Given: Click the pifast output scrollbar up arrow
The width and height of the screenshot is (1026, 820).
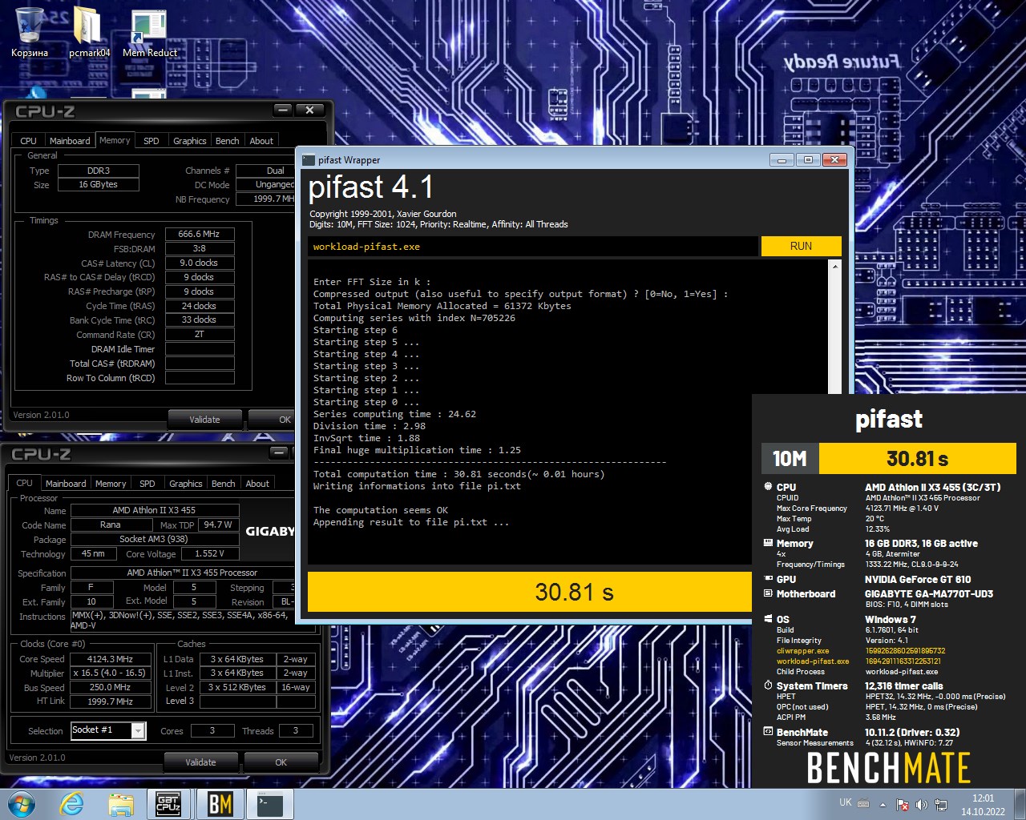Looking at the screenshot, I should coord(835,267).
